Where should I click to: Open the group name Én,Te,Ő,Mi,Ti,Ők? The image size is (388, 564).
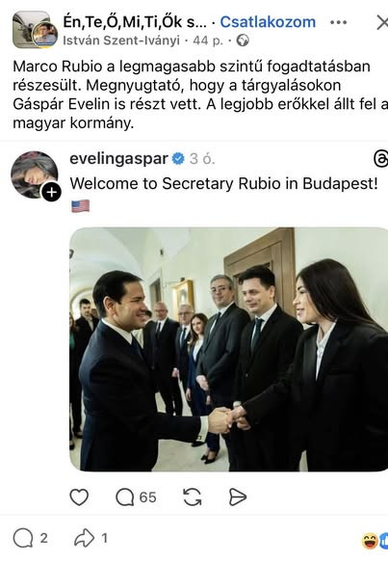(x=135, y=22)
